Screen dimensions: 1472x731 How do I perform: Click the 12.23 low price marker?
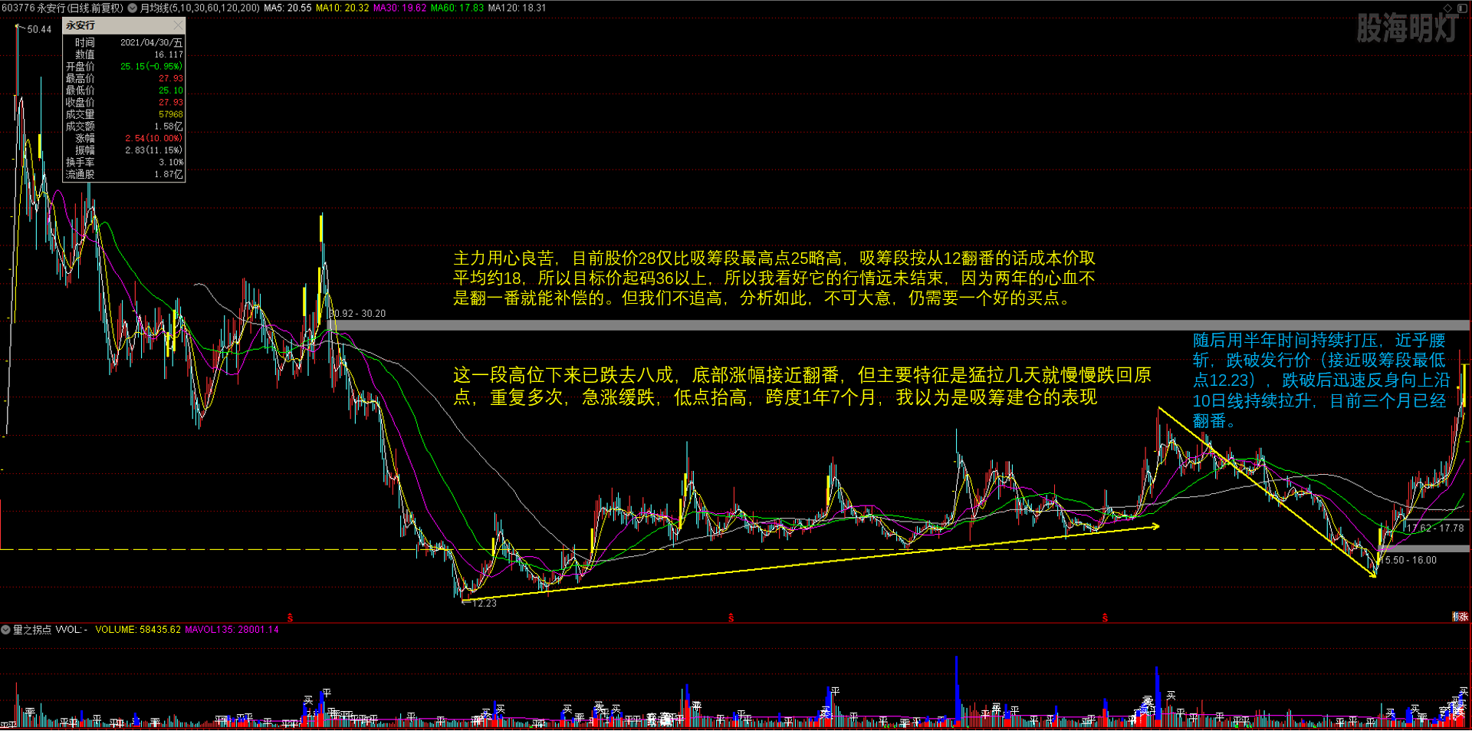point(484,604)
